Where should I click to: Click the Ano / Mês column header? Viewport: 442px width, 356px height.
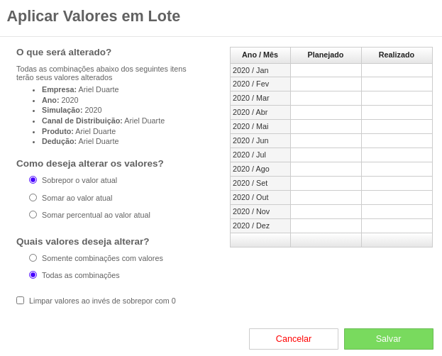point(260,55)
